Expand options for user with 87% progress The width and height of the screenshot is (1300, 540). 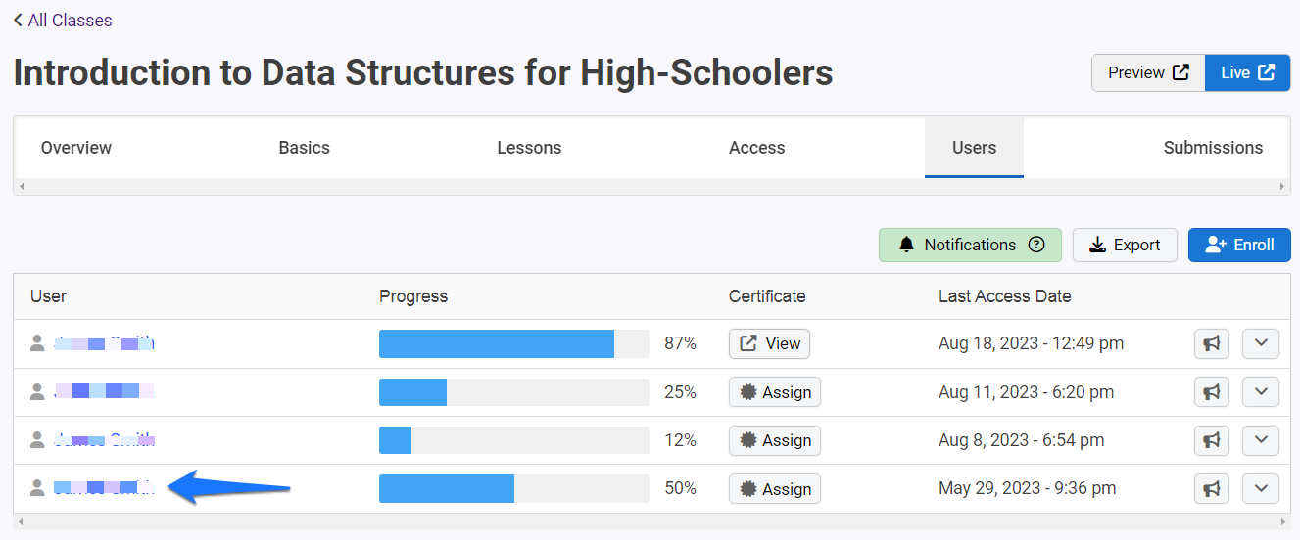(x=1261, y=343)
